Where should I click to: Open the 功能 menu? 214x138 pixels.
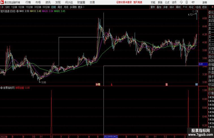pos(153,2)
